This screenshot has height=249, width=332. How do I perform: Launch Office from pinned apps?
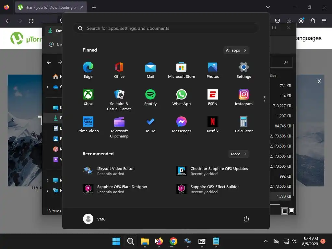(119, 70)
